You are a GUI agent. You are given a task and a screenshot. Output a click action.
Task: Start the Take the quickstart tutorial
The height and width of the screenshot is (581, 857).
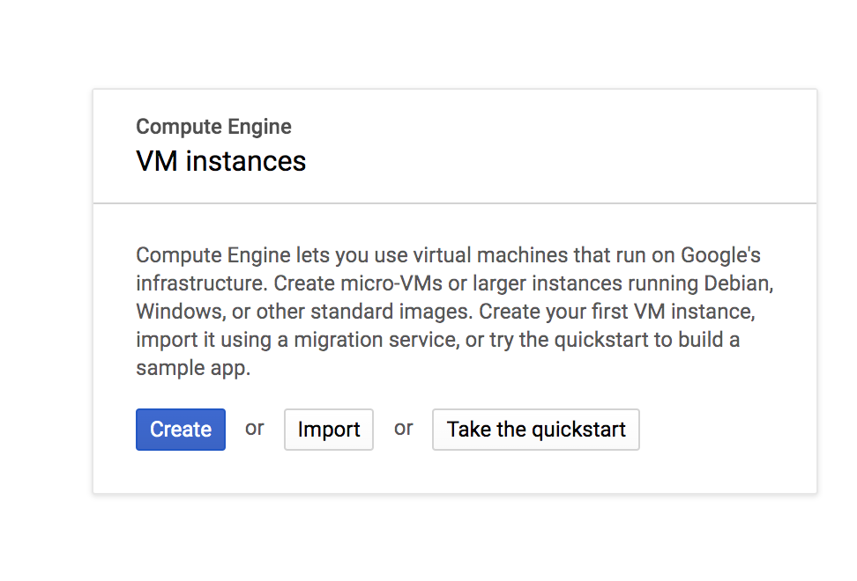tap(536, 430)
